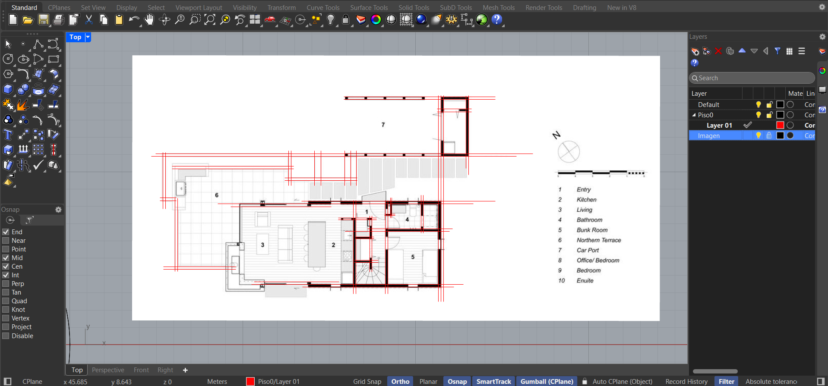Enable the Near object snap checkbox
Image resolution: width=828 pixels, height=386 pixels.
[x=6, y=241]
